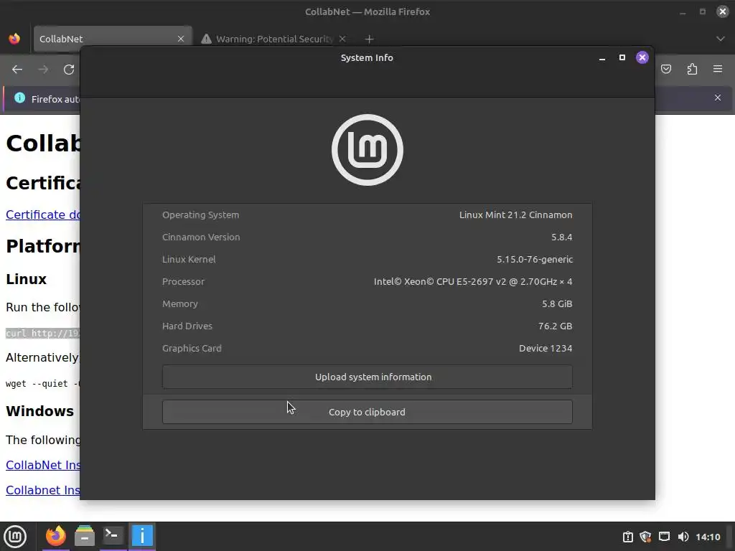Viewport: 735px width, 551px height.
Task: Switch to Warning: Potential Security tab
Action: [x=274, y=39]
